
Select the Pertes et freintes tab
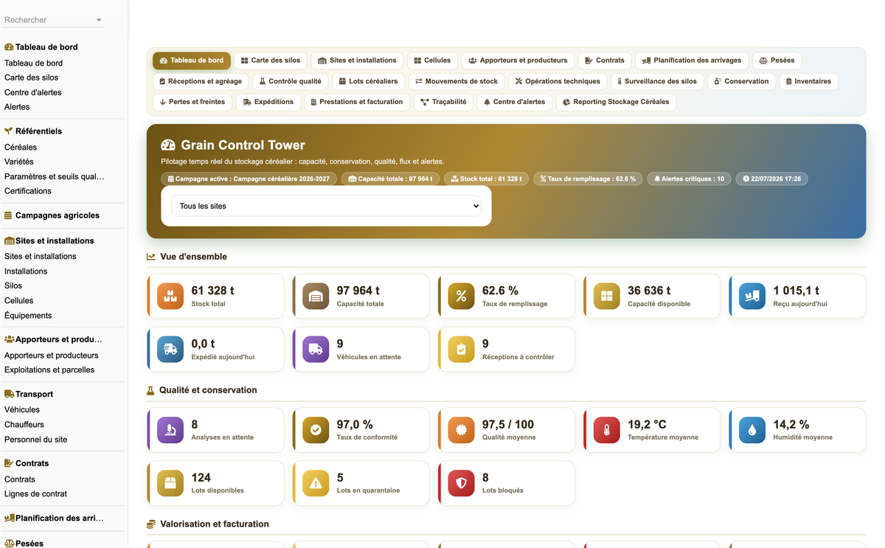pyautogui.click(x=192, y=102)
